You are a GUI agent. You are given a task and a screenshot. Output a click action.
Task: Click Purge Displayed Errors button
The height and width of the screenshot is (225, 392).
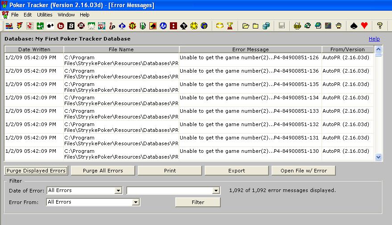[36, 171]
